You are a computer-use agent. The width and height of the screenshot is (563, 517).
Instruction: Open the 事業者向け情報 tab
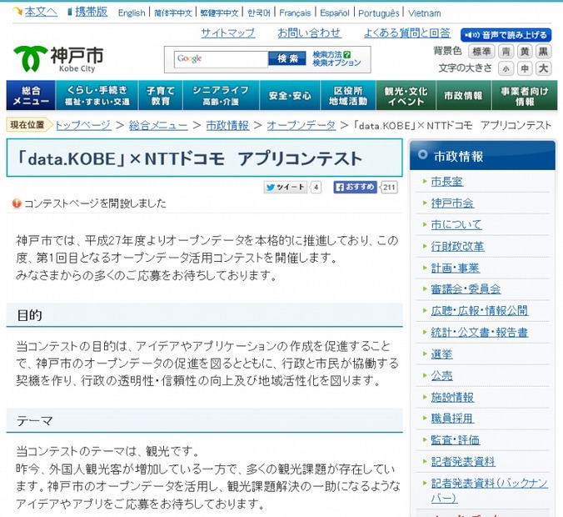point(524,95)
